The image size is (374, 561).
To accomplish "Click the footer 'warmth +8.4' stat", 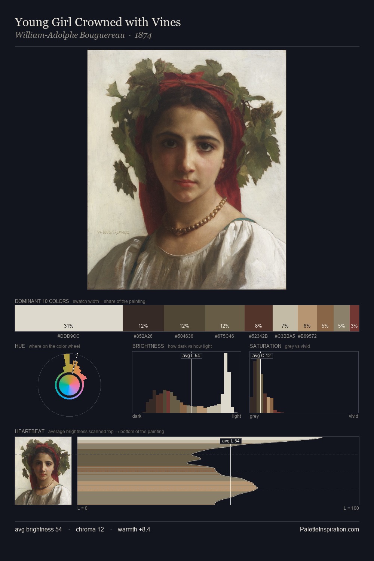I will point(134,529).
